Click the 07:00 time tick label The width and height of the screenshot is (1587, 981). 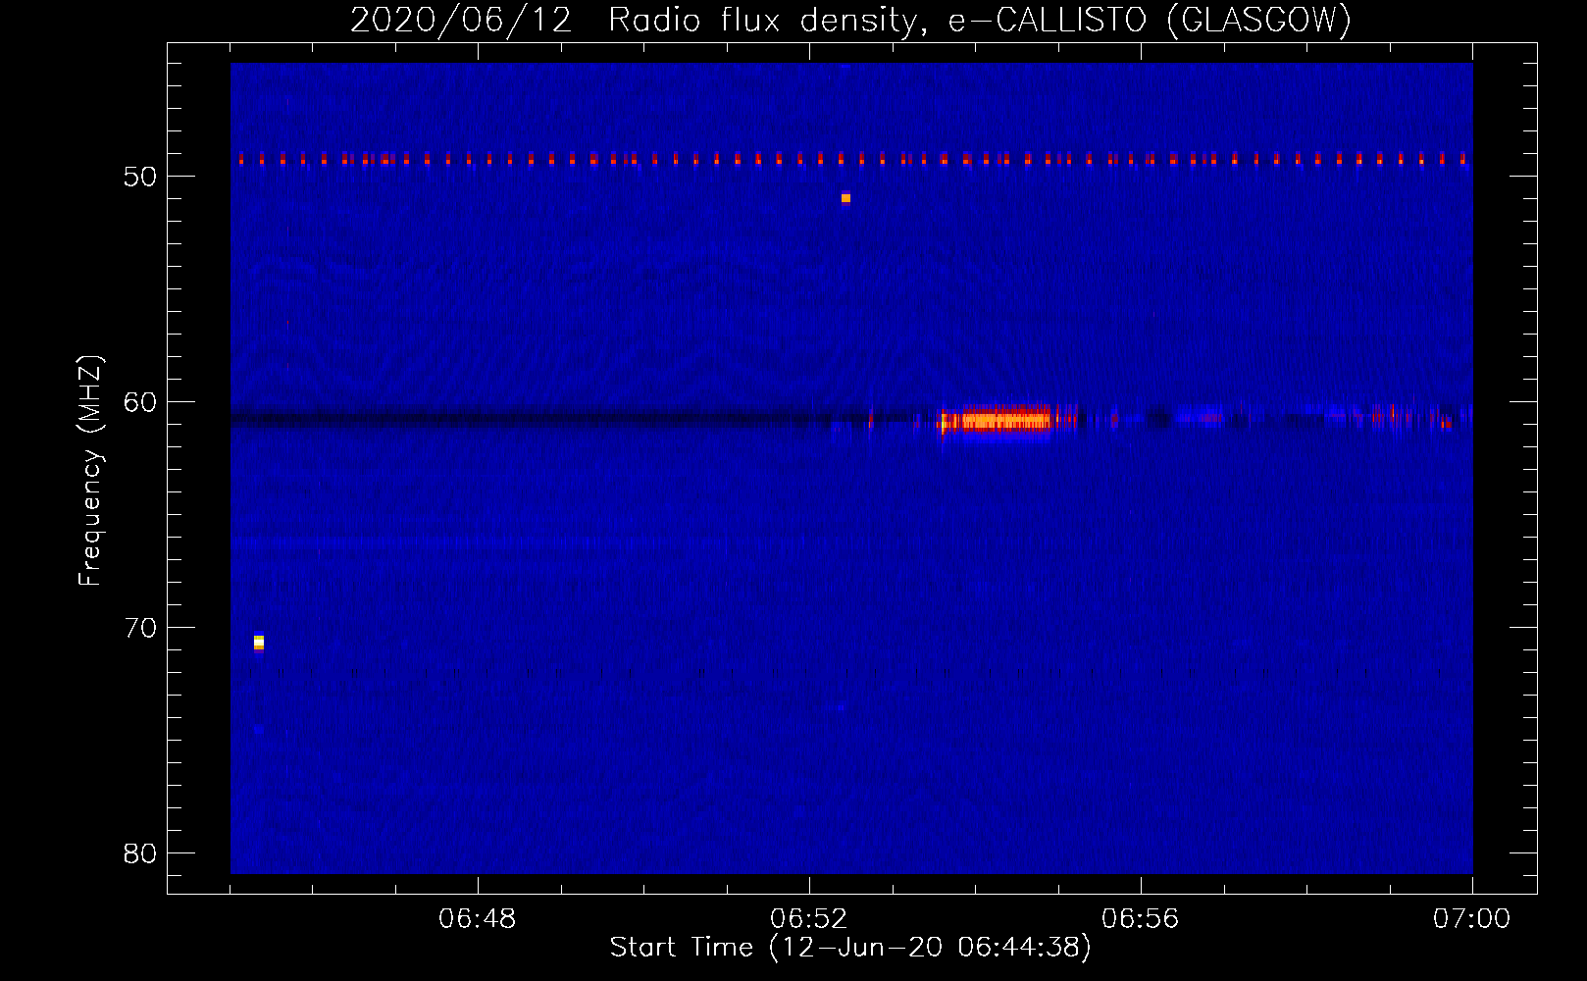pos(1472,919)
